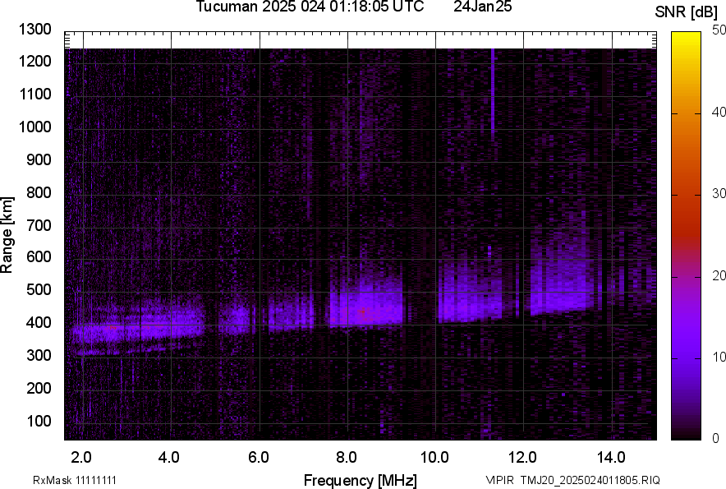Viewport: 726px width, 489px height.
Task: Click the colorbar label '0'
Action: coord(716,438)
